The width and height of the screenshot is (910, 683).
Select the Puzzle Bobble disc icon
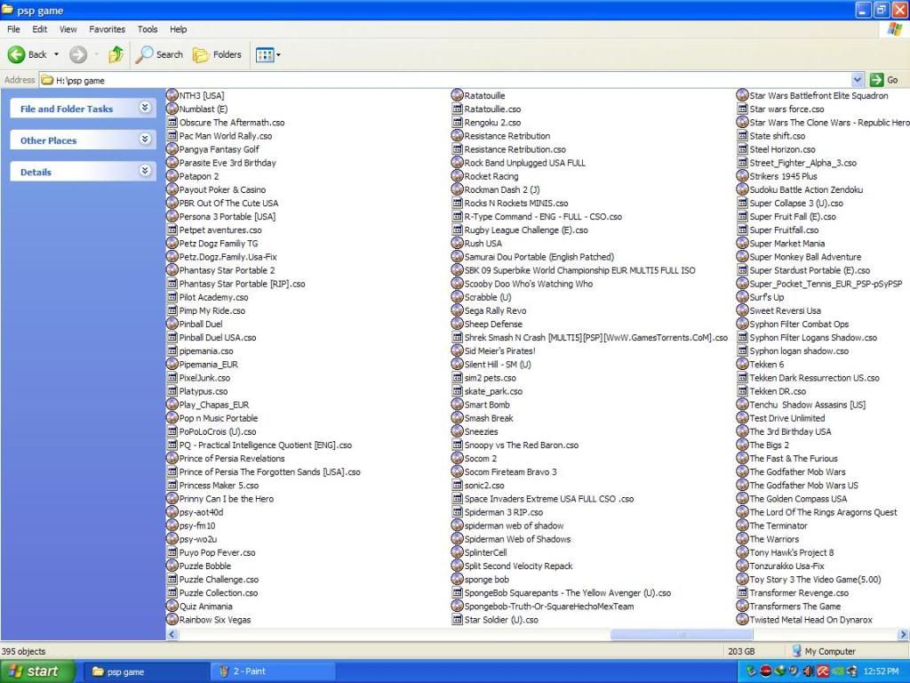point(172,565)
